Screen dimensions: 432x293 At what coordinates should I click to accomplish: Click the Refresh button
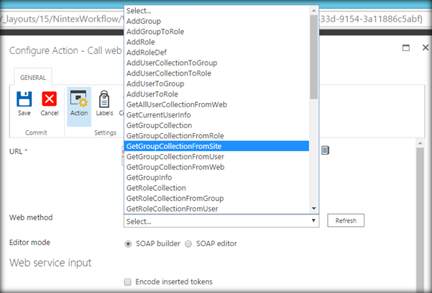coord(346,220)
